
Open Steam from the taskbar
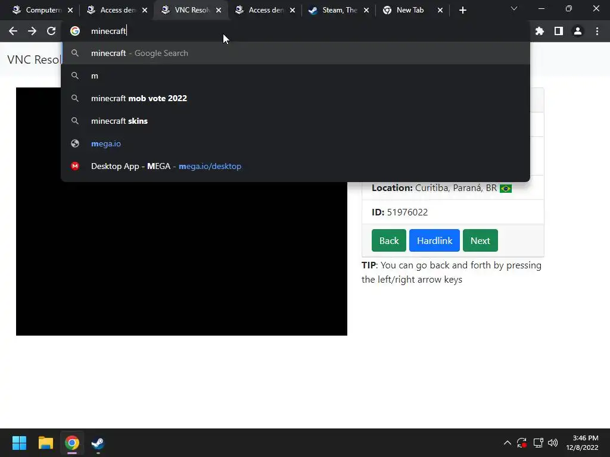click(98, 443)
